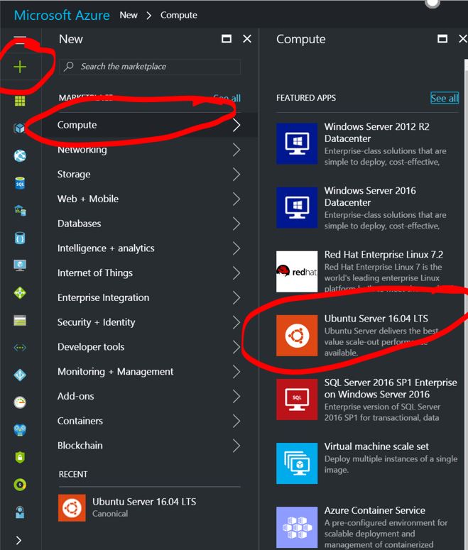Click the Windows Server 2012 R2 icon

[297, 143]
